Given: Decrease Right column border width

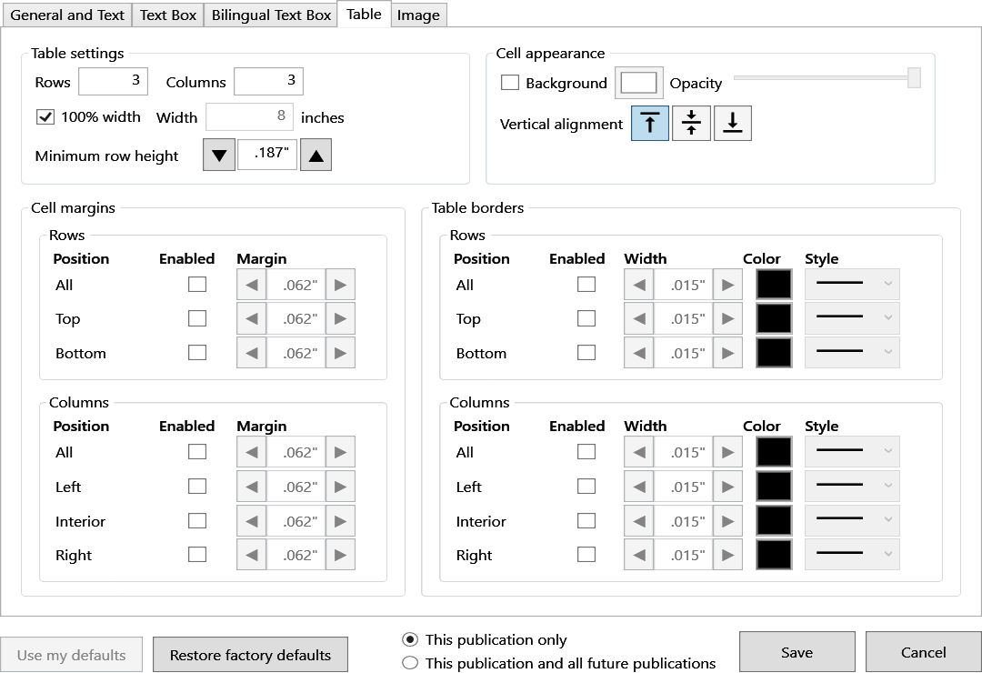Looking at the screenshot, I should pyautogui.click(x=639, y=555).
